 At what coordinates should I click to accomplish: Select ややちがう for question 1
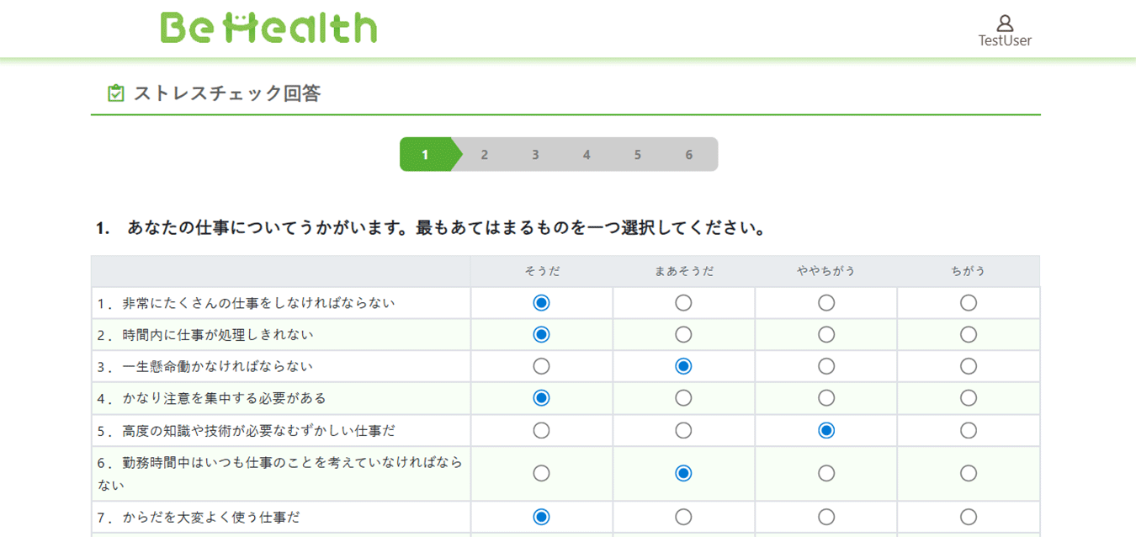coord(826,302)
